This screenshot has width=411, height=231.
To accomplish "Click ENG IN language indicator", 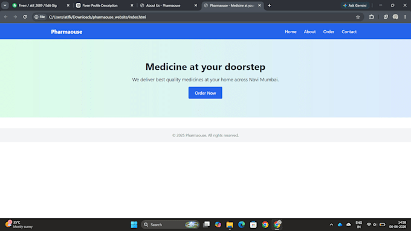I will (x=358, y=224).
